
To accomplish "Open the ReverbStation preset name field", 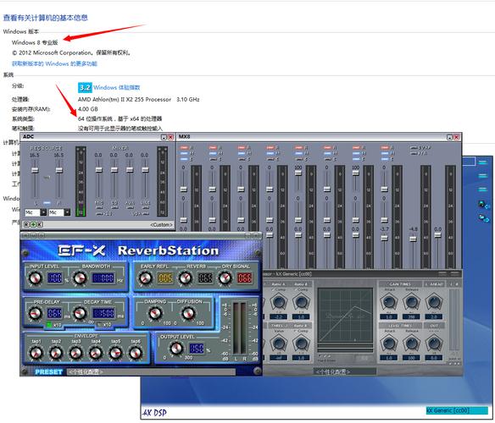I will click(152, 372).
